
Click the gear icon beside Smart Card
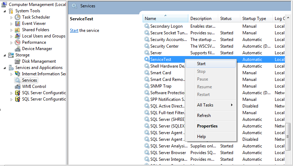pos(147,72)
